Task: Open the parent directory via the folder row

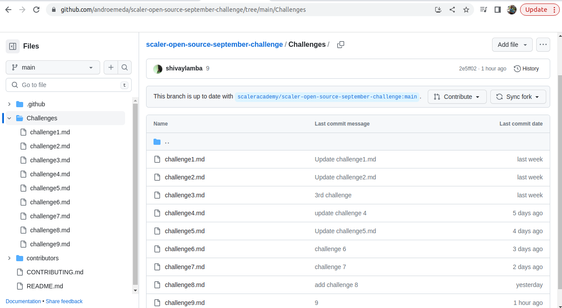Action: [x=167, y=141]
